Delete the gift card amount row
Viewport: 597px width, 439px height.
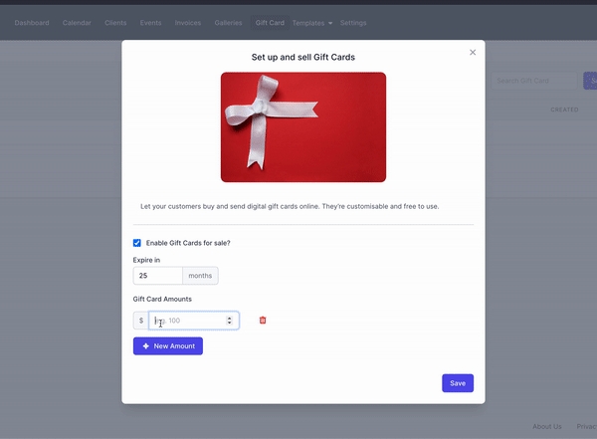pyautogui.click(x=263, y=321)
